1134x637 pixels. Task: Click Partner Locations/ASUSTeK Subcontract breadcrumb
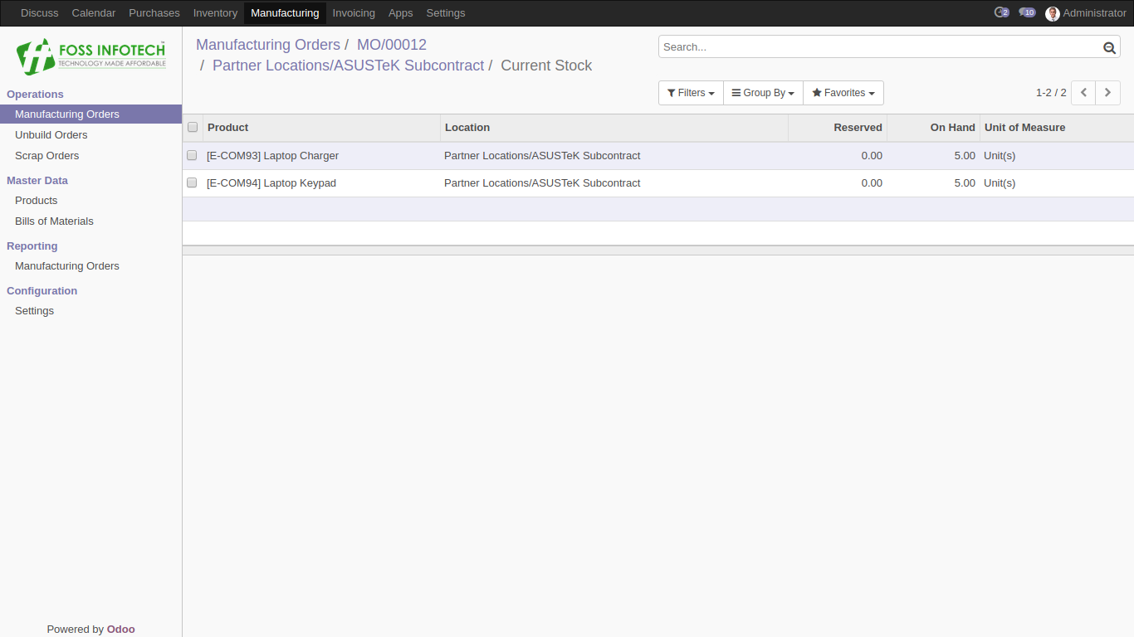click(348, 66)
